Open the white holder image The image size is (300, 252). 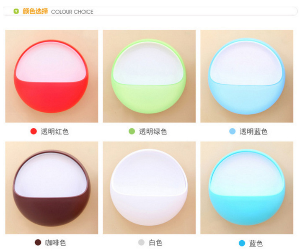coord(149,188)
